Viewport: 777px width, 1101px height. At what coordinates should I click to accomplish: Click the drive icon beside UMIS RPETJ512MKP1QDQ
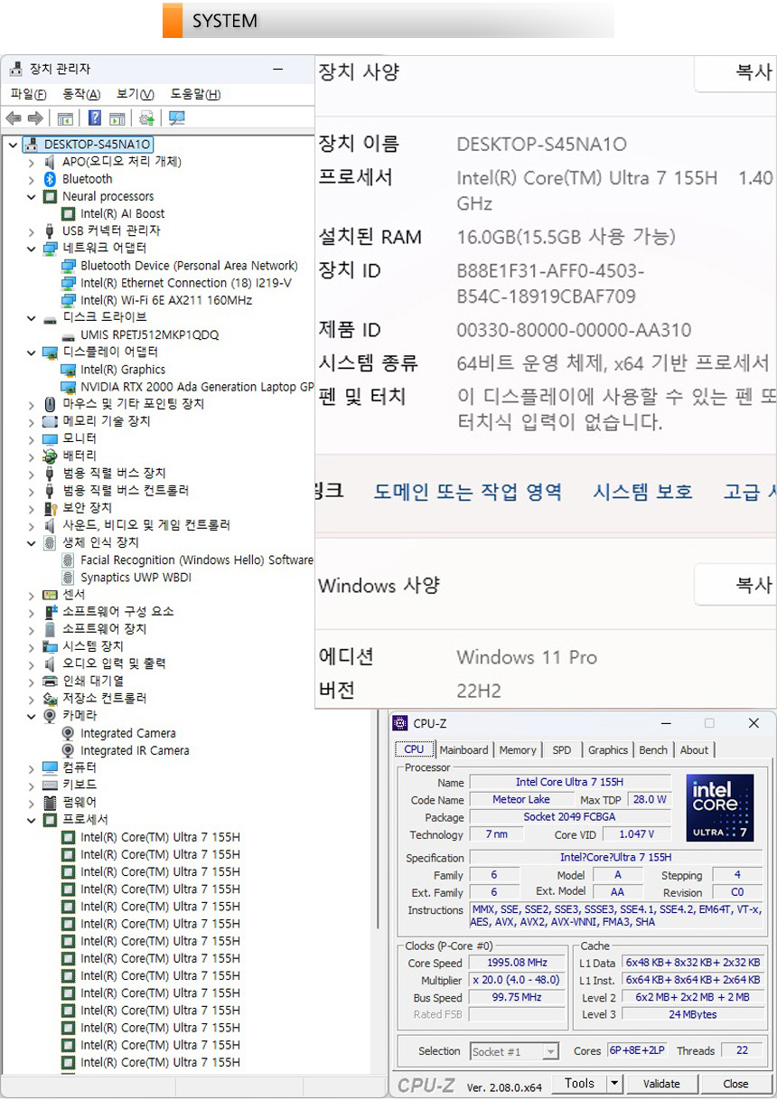coord(68,335)
